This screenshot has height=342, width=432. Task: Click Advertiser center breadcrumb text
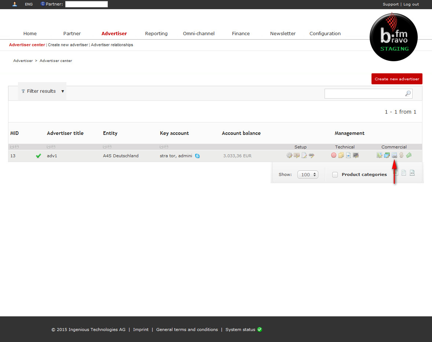[56, 60]
